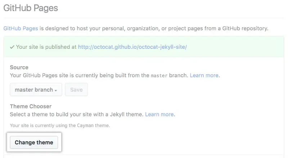This screenshot has height=158, width=288.
Task: Click the Change theme button
Action: tap(34, 143)
